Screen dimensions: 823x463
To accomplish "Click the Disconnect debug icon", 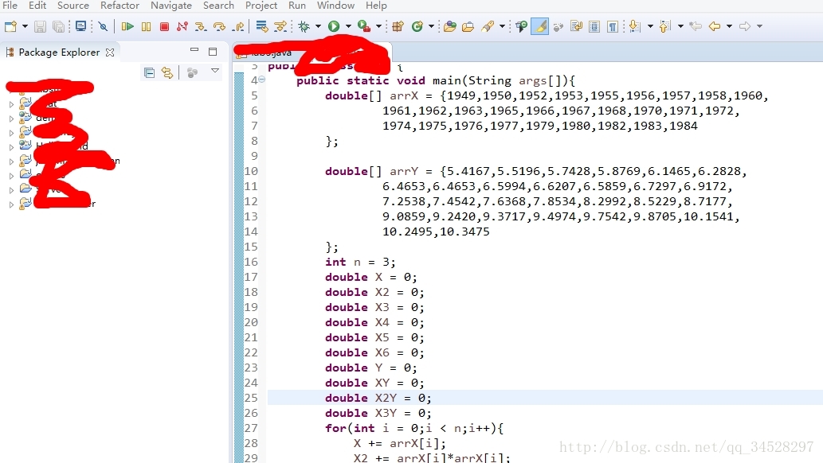I will coord(182,26).
